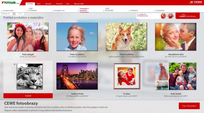Open the Súbor menu
The width and height of the screenshot is (204, 113).
point(39,4)
